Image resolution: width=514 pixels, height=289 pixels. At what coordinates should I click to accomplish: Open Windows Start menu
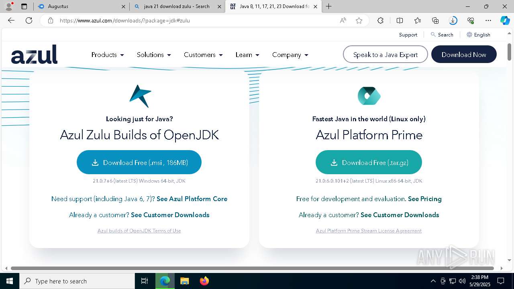coord(10,281)
